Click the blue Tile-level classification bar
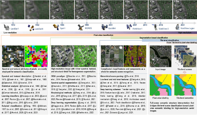The height and width of the screenshot is (115, 197). 169,40
